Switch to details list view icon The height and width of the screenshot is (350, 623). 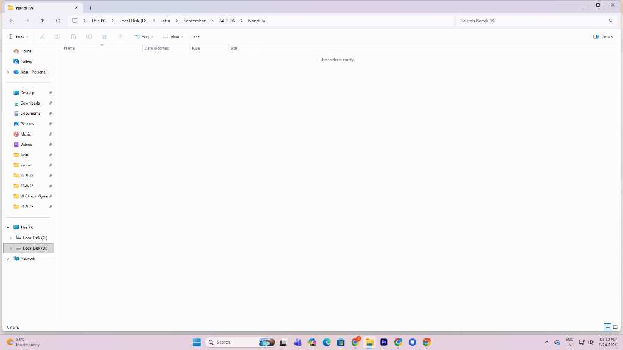607,328
